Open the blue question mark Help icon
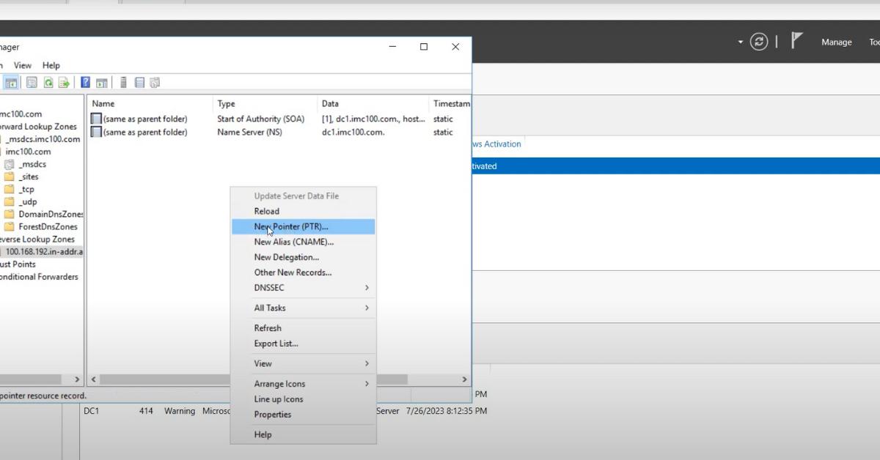880x460 pixels. tap(86, 83)
